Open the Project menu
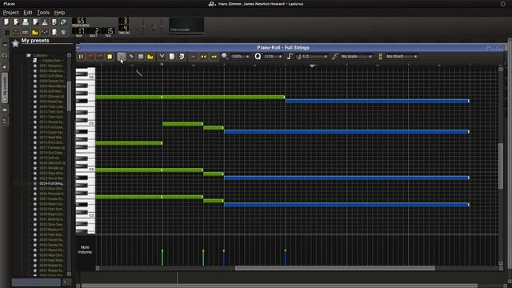 (10, 13)
